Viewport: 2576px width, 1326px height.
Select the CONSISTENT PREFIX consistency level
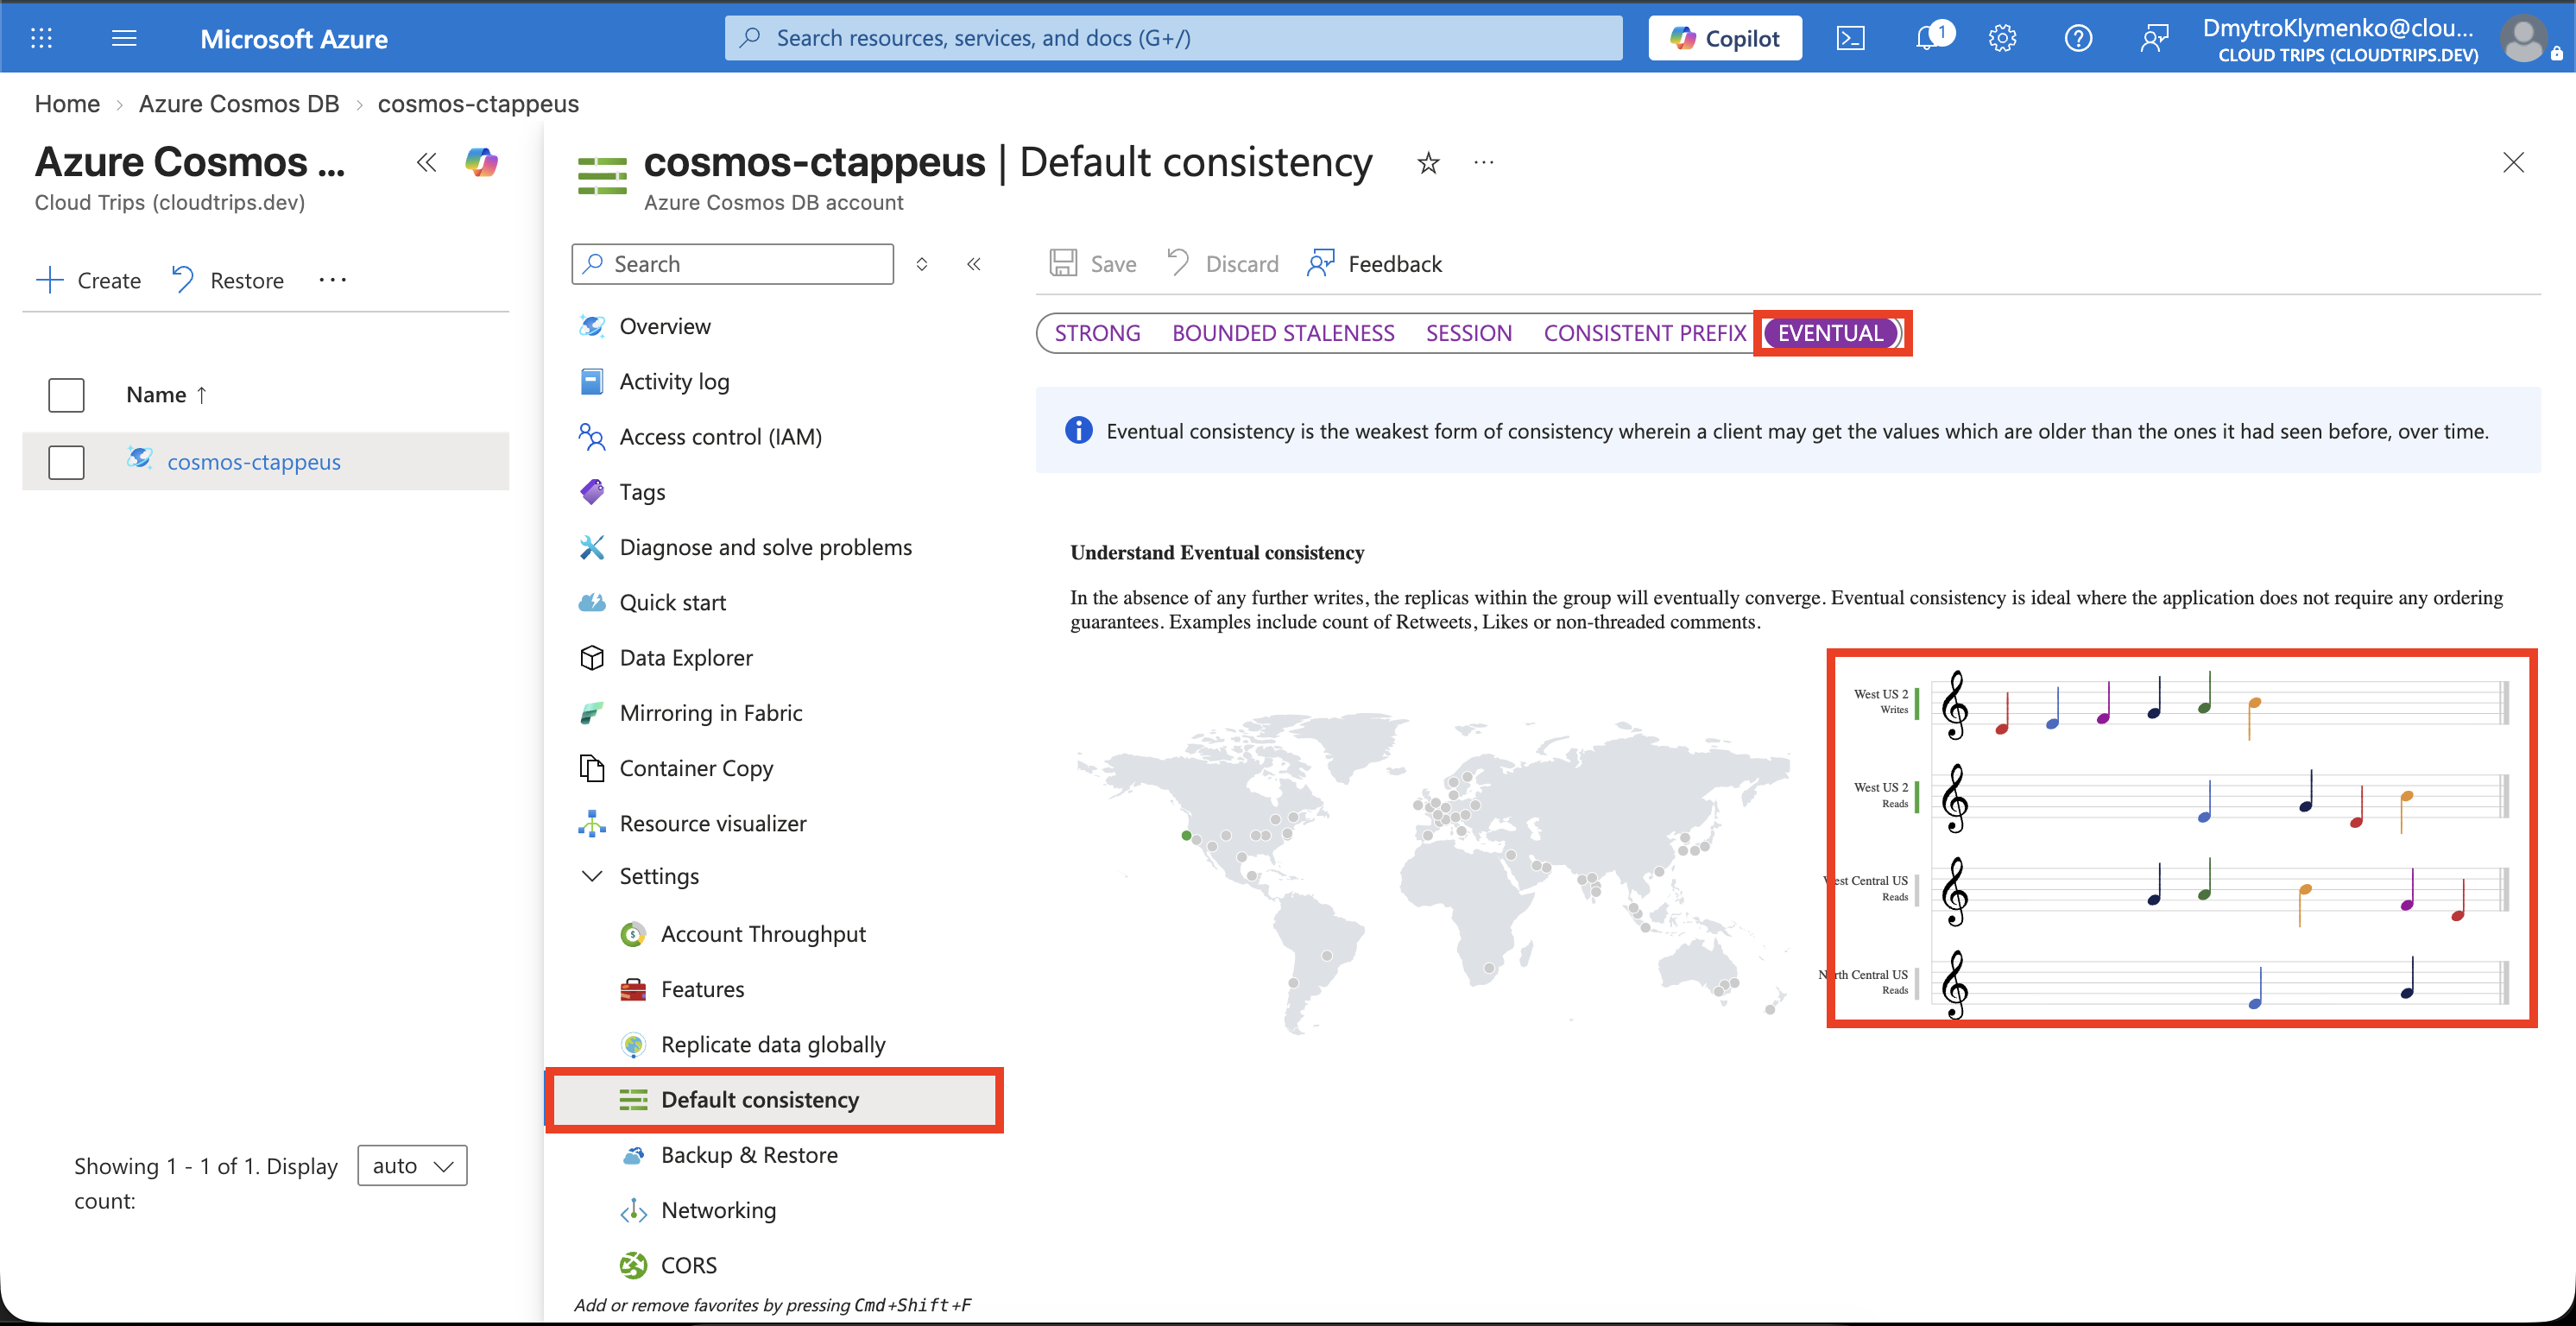click(1644, 333)
